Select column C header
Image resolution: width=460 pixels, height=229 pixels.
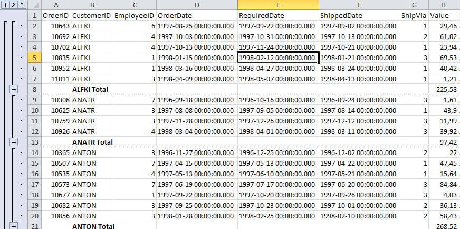[135, 5]
